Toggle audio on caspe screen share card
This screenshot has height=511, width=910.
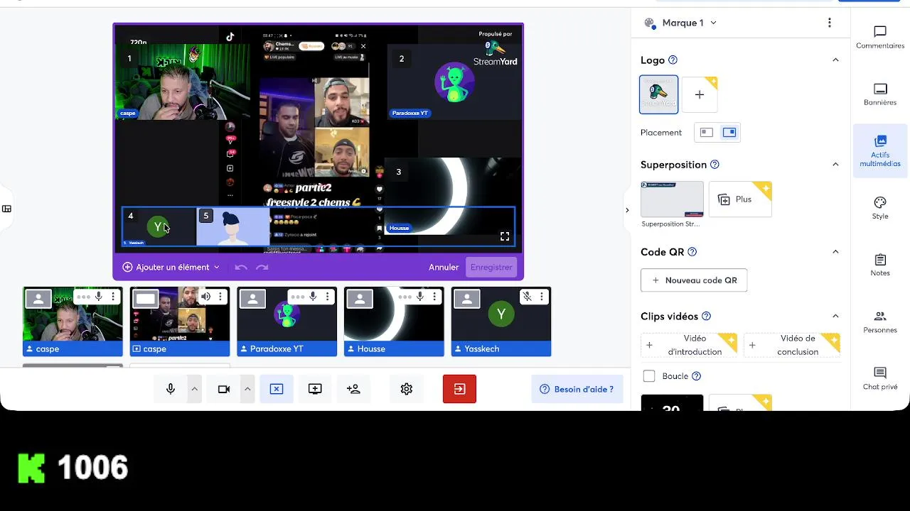(206, 297)
